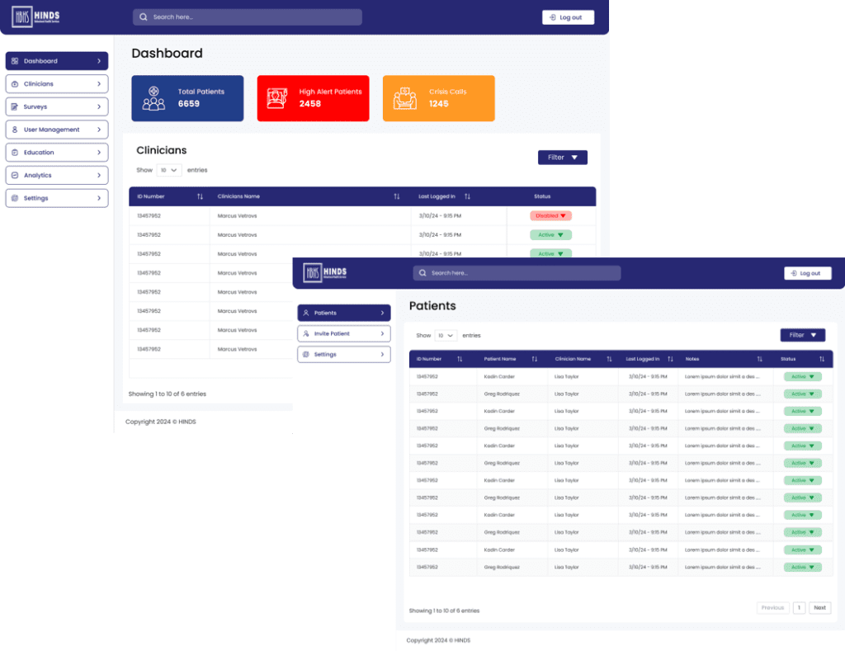845x651 pixels.
Task: Click the search magnifier icon in Patients header
Action: pyautogui.click(x=423, y=273)
